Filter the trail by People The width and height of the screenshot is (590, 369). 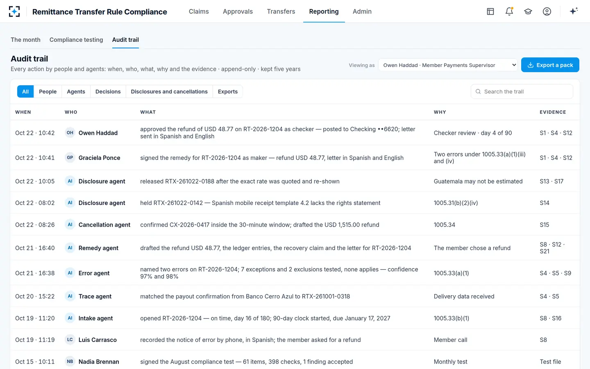pyautogui.click(x=48, y=91)
